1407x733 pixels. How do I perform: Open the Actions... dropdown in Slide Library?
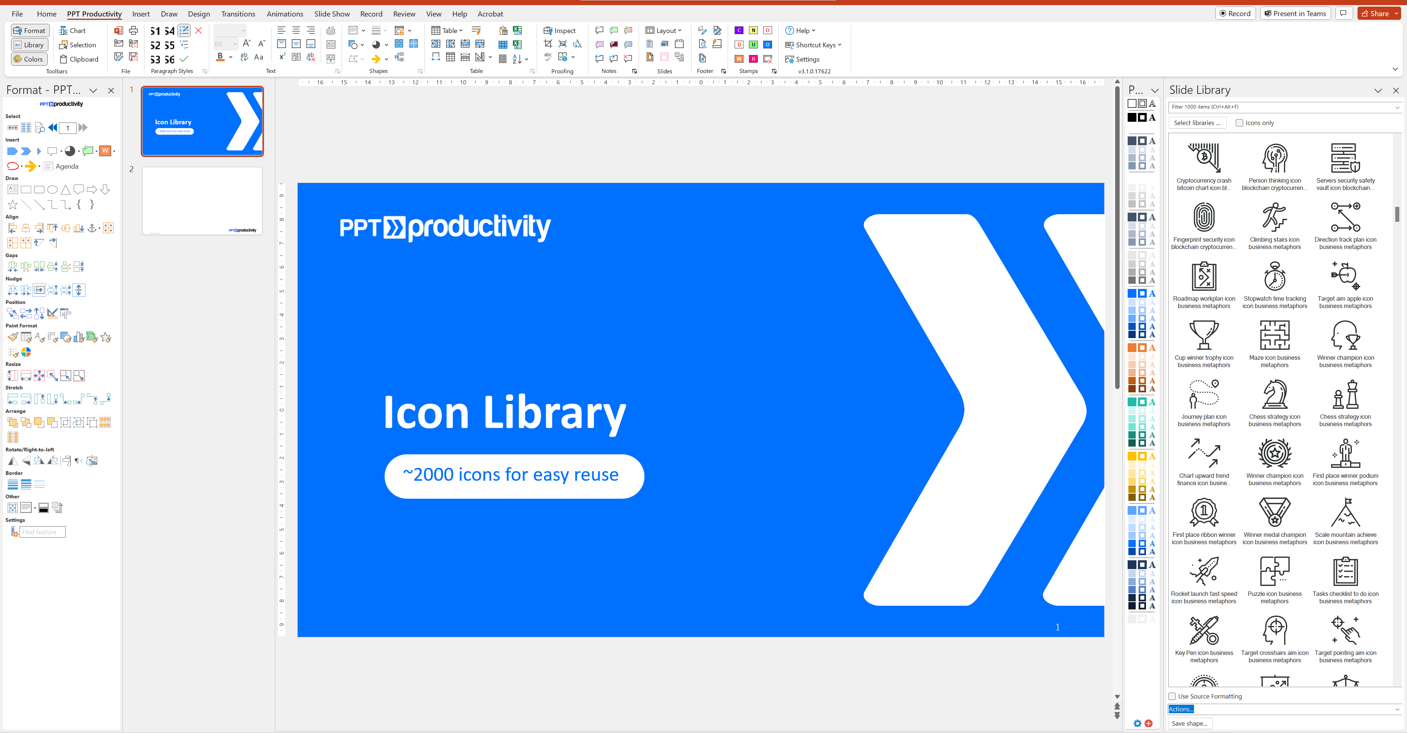1285,709
